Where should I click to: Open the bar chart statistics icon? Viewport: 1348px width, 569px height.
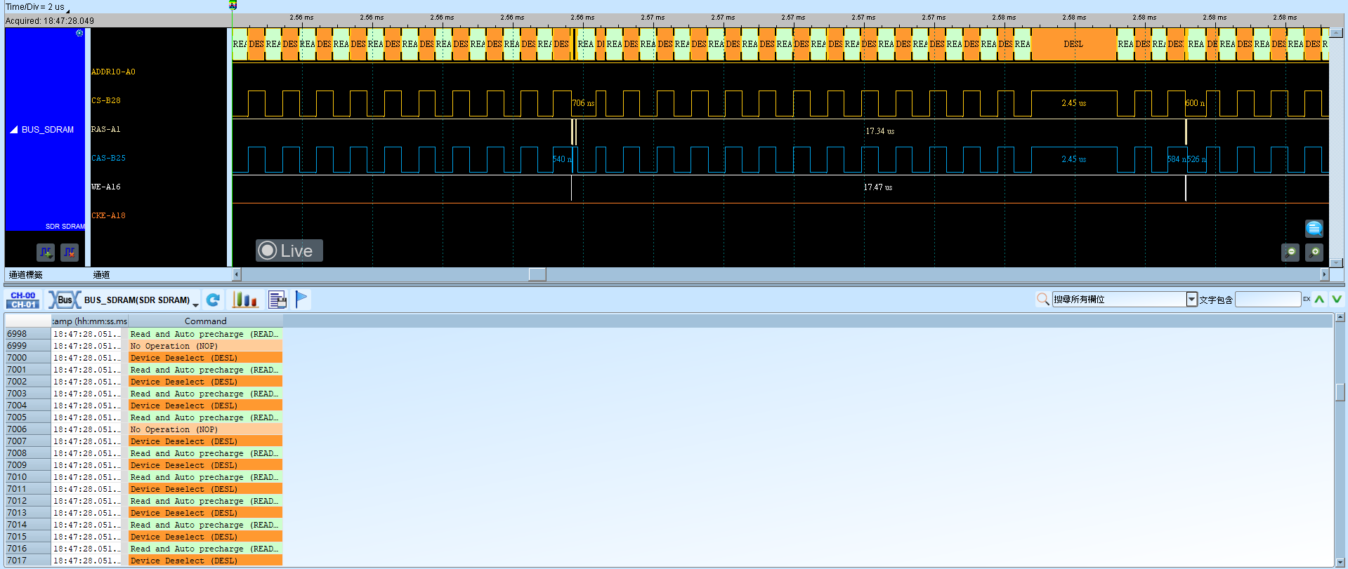point(245,300)
